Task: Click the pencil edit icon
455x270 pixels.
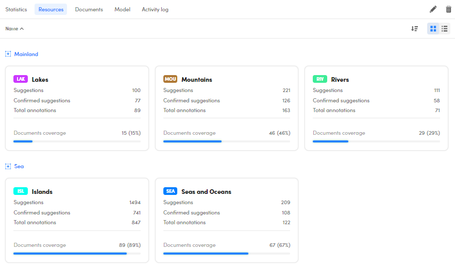Action: click(x=433, y=9)
